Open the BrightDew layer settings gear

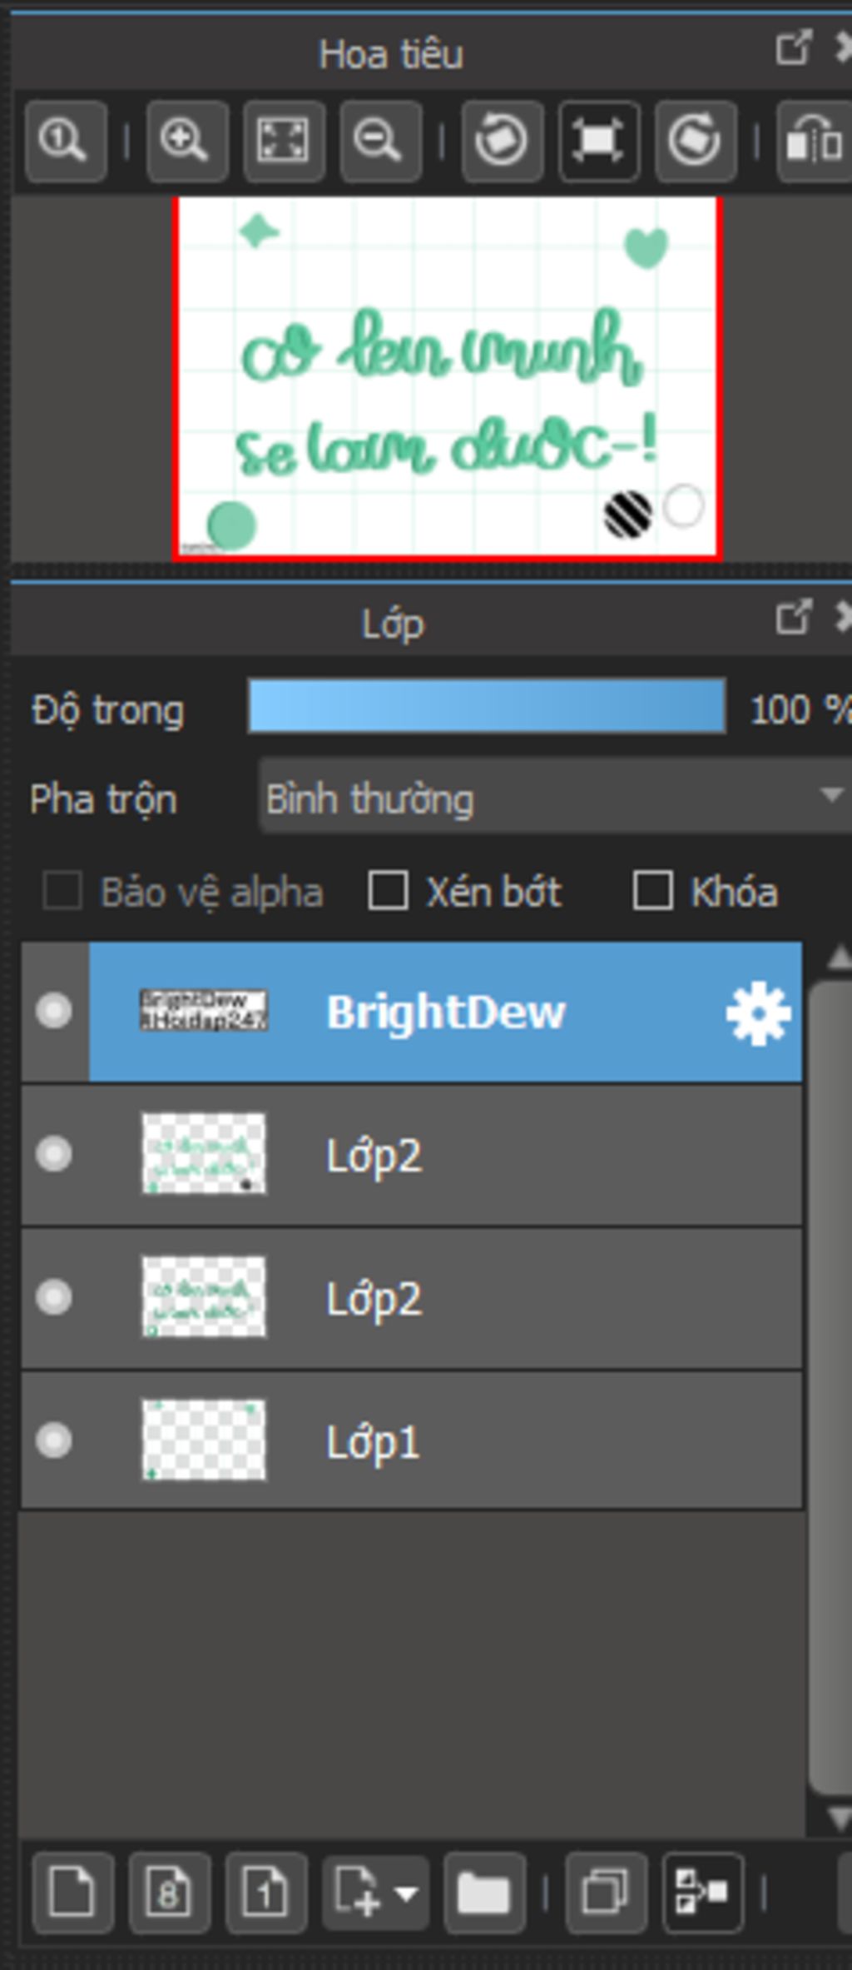click(758, 1012)
